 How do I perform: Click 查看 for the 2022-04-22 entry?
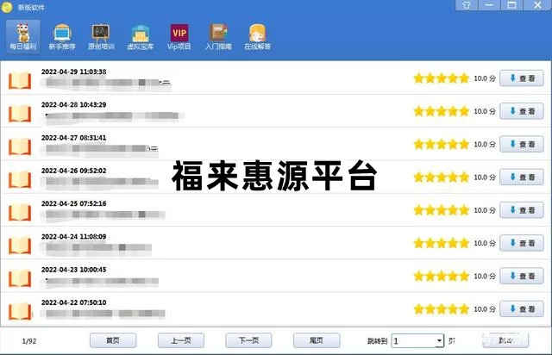tap(522, 308)
